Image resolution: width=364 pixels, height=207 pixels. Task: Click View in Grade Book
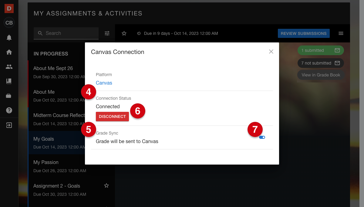(321, 75)
